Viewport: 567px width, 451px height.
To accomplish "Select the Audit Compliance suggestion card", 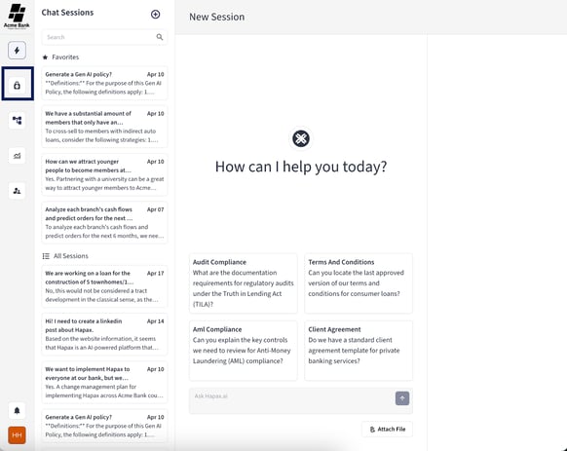I will coord(243,283).
